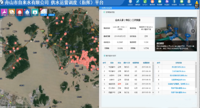Open the gray person icon in top navigation
This screenshot has height=108, width=200.
[189, 2]
